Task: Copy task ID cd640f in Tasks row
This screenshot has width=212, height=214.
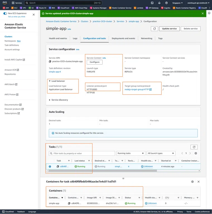Action: click(58, 167)
